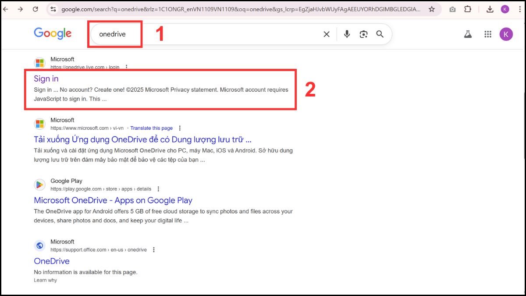Click the browser back arrow
Viewport: 526px width, 296px height.
click(x=5, y=9)
